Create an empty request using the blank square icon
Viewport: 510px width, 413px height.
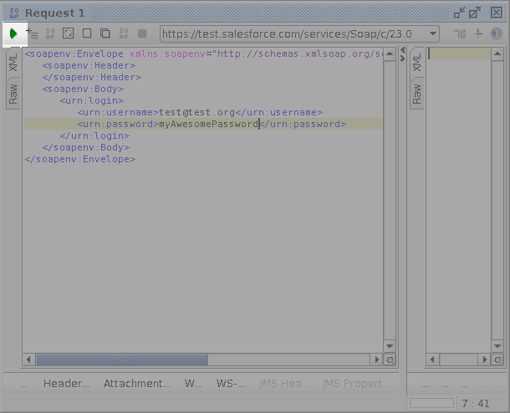click(x=87, y=33)
